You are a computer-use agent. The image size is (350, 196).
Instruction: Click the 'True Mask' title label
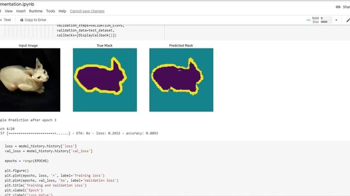pyautogui.click(x=104, y=45)
